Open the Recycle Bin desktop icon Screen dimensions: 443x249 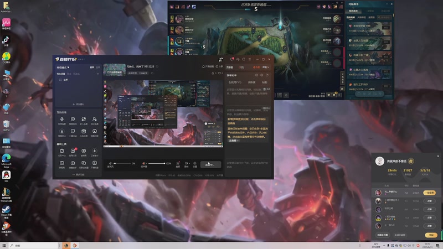[x=6, y=123]
